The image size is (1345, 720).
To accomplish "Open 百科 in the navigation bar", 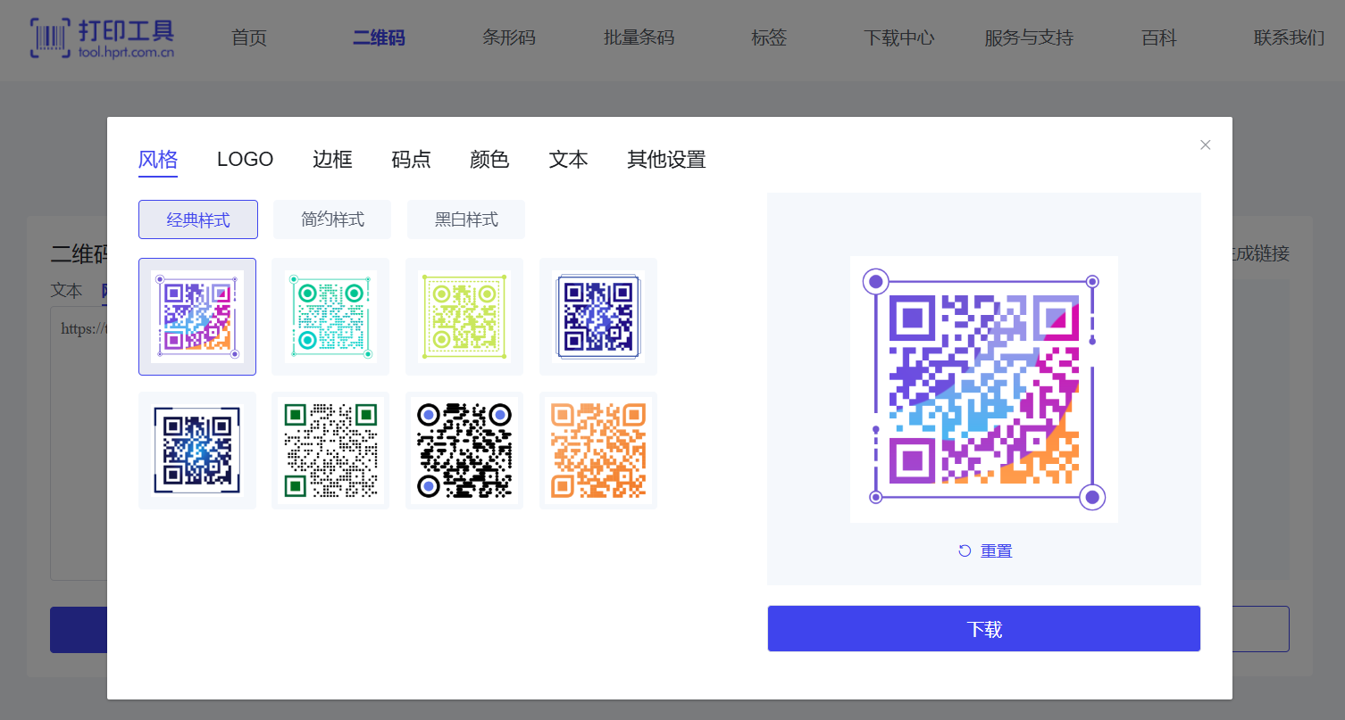I will coord(1159,37).
